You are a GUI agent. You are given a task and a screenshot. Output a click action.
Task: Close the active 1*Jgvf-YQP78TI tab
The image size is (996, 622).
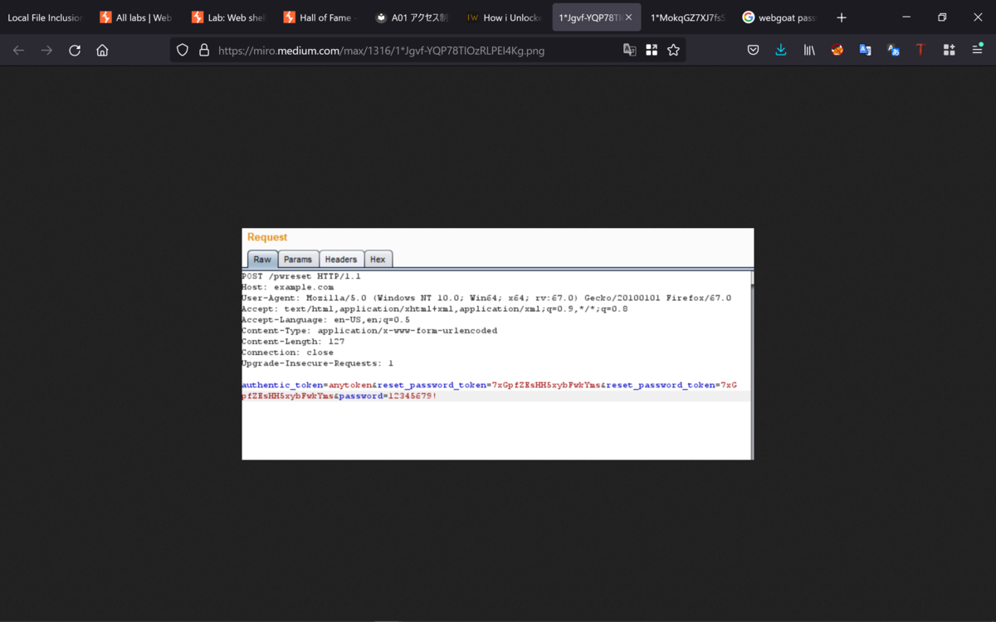628,17
